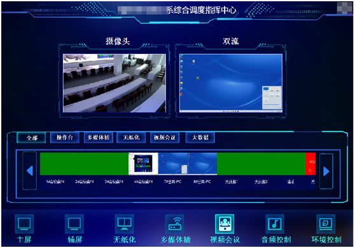
Task: Select the 摄像头 camera preview window
Action: coord(115,83)
